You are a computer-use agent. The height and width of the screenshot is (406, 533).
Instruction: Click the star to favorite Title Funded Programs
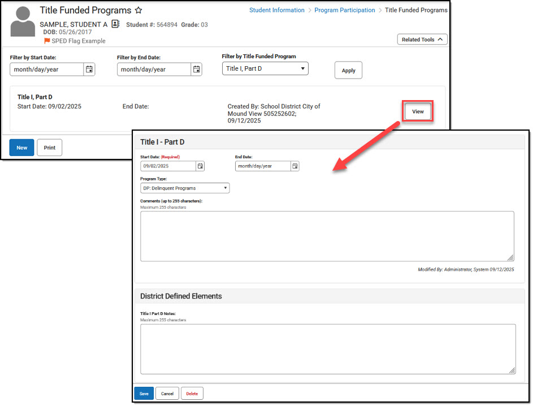[138, 10]
